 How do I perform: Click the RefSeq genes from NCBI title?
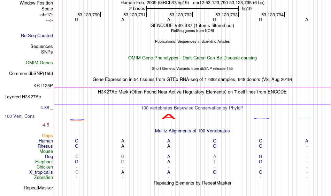[x=192, y=31]
